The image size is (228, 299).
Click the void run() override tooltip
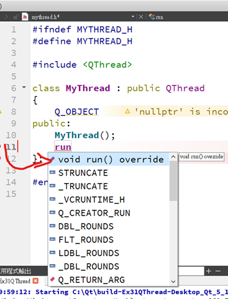coord(201,156)
